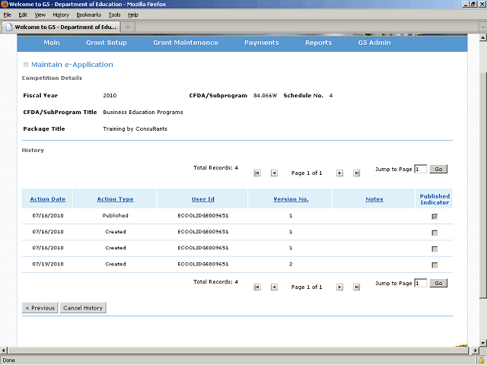This screenshot has width=487, height=365.
Task: Jump to last page in bottom pagination
Action: pos(358,287)
